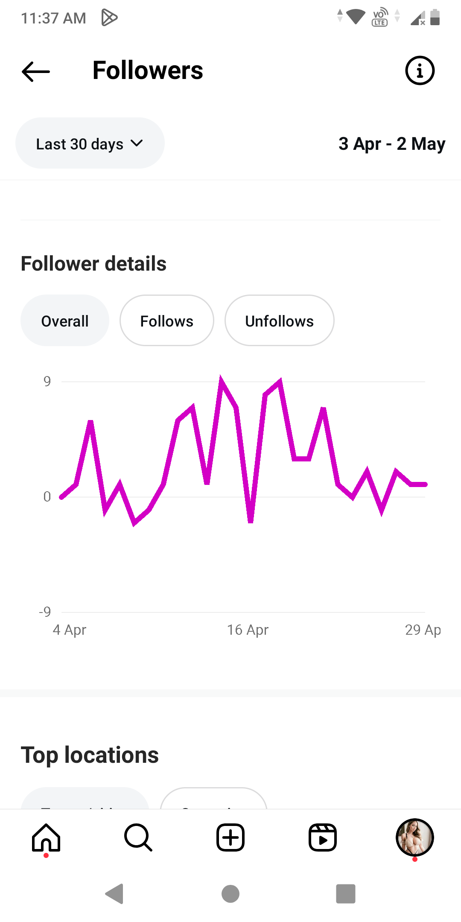Select the Overall filter chip
The width and height of the screenshot is (461, 922).
(65, 321)
